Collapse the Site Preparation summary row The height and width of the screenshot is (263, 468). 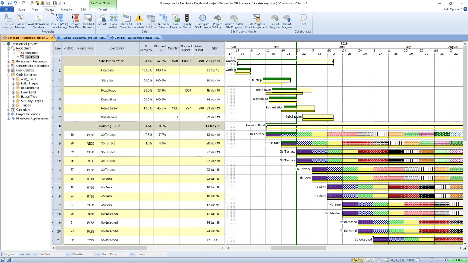click(97, 61)
